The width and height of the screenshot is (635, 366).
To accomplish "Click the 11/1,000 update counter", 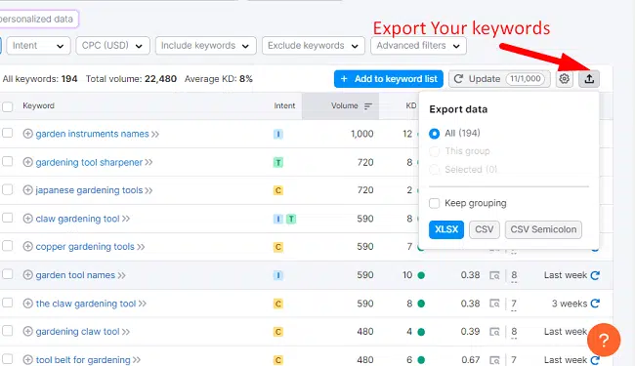I will [x=525, y=79].
